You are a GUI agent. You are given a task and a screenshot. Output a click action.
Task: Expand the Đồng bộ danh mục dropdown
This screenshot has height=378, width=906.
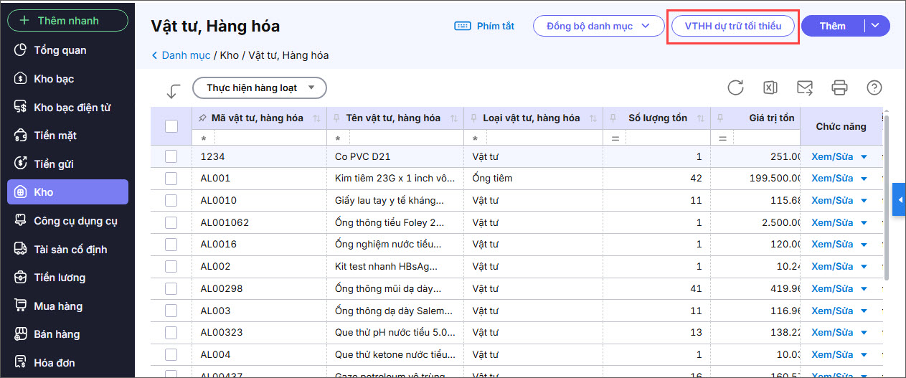point(598,27)
